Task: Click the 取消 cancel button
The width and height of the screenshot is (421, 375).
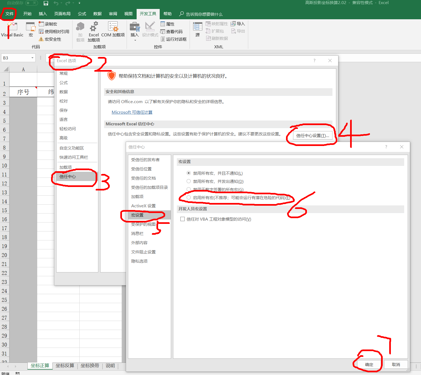Action: [396, 364]
